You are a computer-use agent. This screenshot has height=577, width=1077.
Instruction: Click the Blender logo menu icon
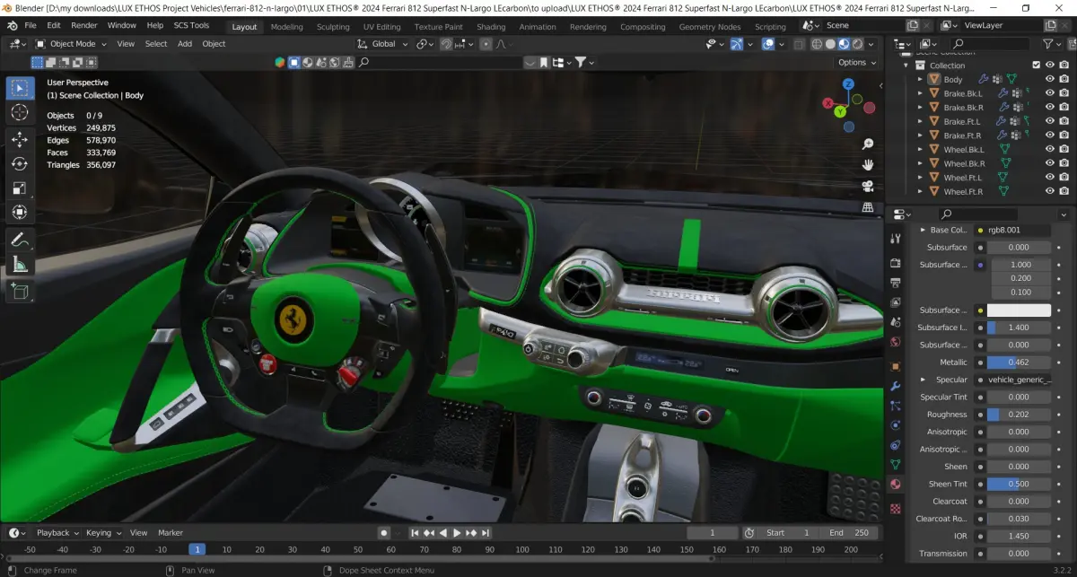[x=11, y=25]
